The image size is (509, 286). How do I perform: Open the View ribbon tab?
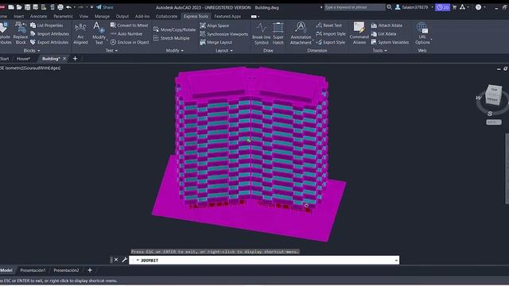pyautogui.click(x=84, y=16)
